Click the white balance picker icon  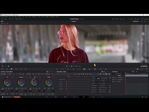point(4,74)
